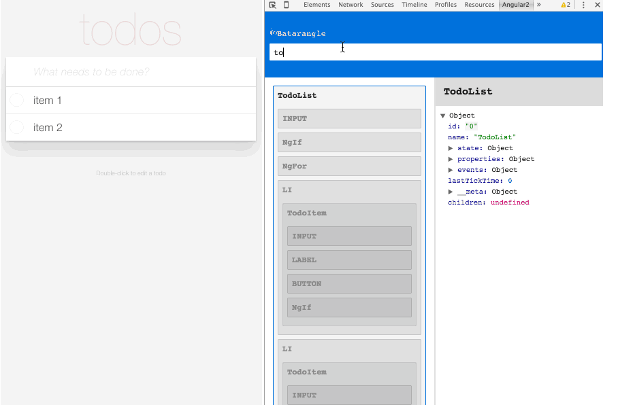Select the Angular2 tab
618x405 pixels.
[515, 5]
